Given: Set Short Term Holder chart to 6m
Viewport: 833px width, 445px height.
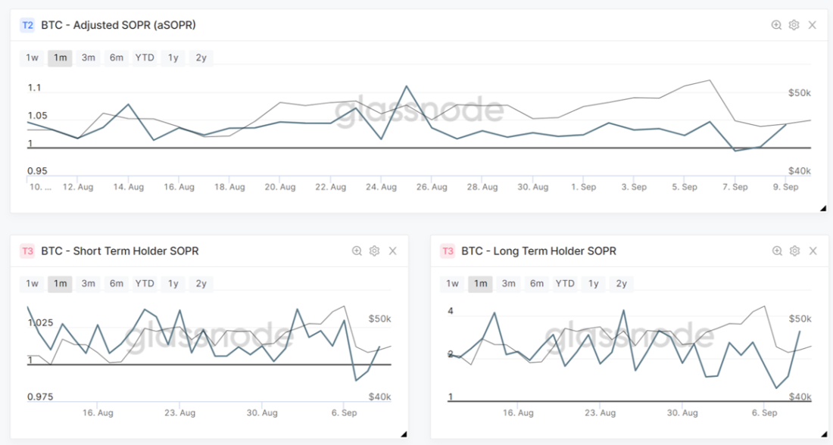Looking at the screenshot, I should [116, 284].
